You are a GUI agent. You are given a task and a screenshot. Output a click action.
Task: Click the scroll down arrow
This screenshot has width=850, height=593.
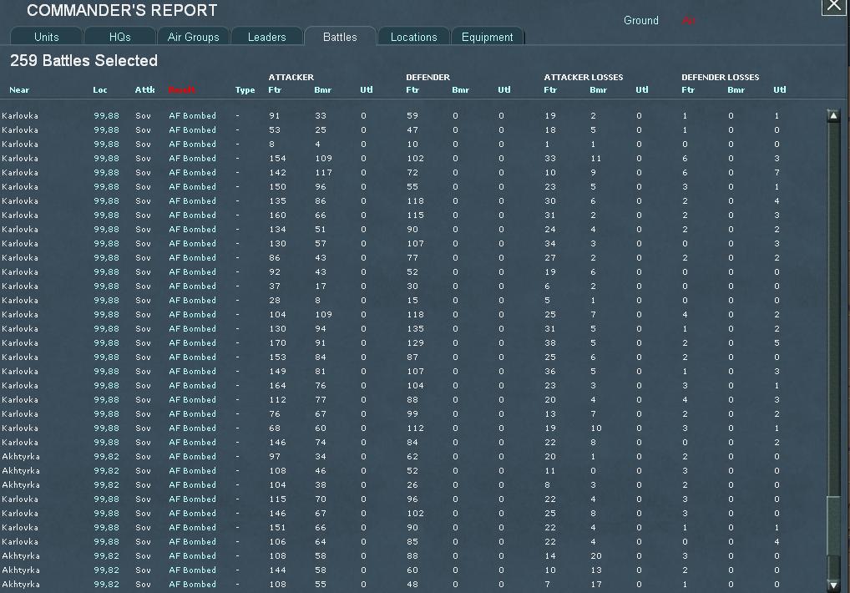[x=833, y=585]
